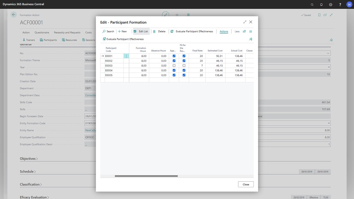This screenshot has height=199, width=354.
Task: Toggle Fit for the Result for E0004
Action: (x=184, y=70)
